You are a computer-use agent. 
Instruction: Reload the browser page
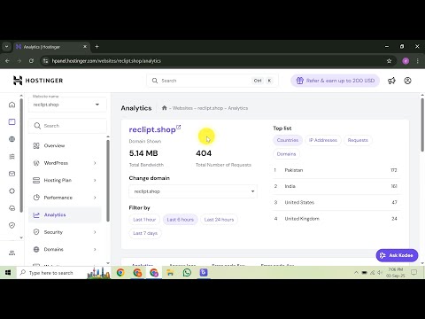tap(31, 61)
